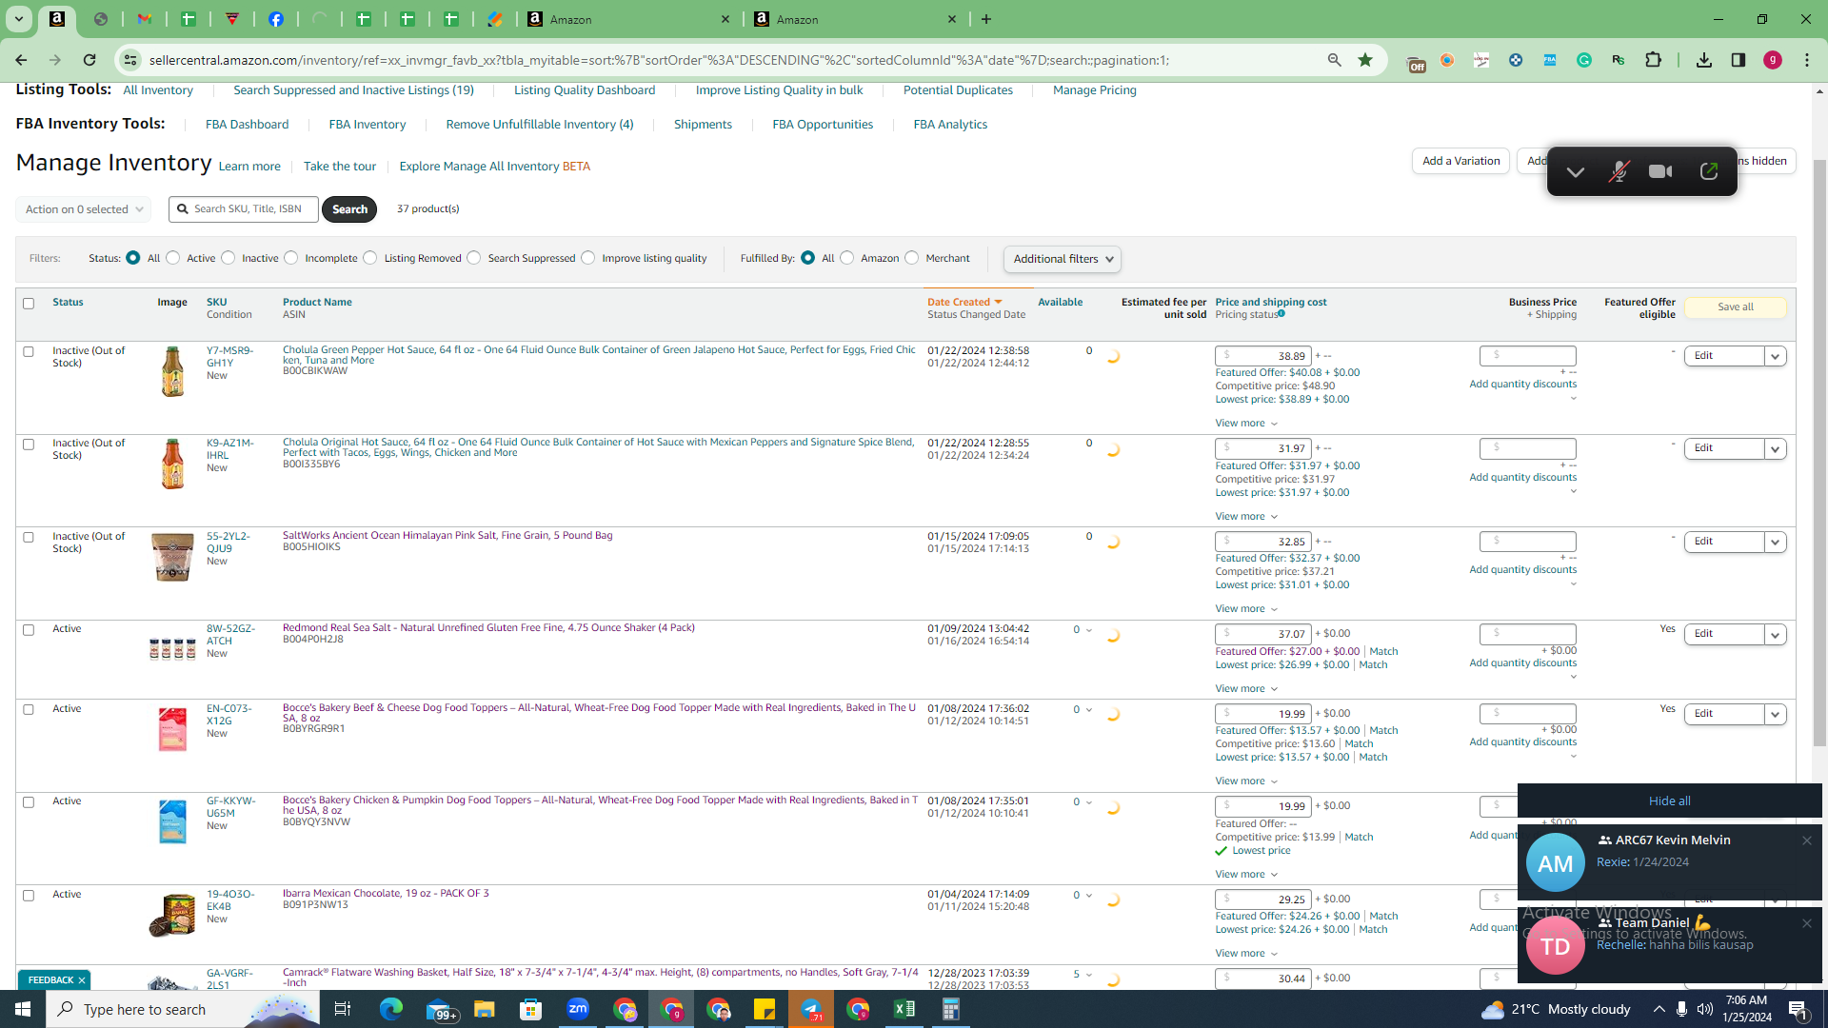1828x1028 pixels.
Task: Toggle the muted microphone in meeting overlay
Action: point(1619,171)
